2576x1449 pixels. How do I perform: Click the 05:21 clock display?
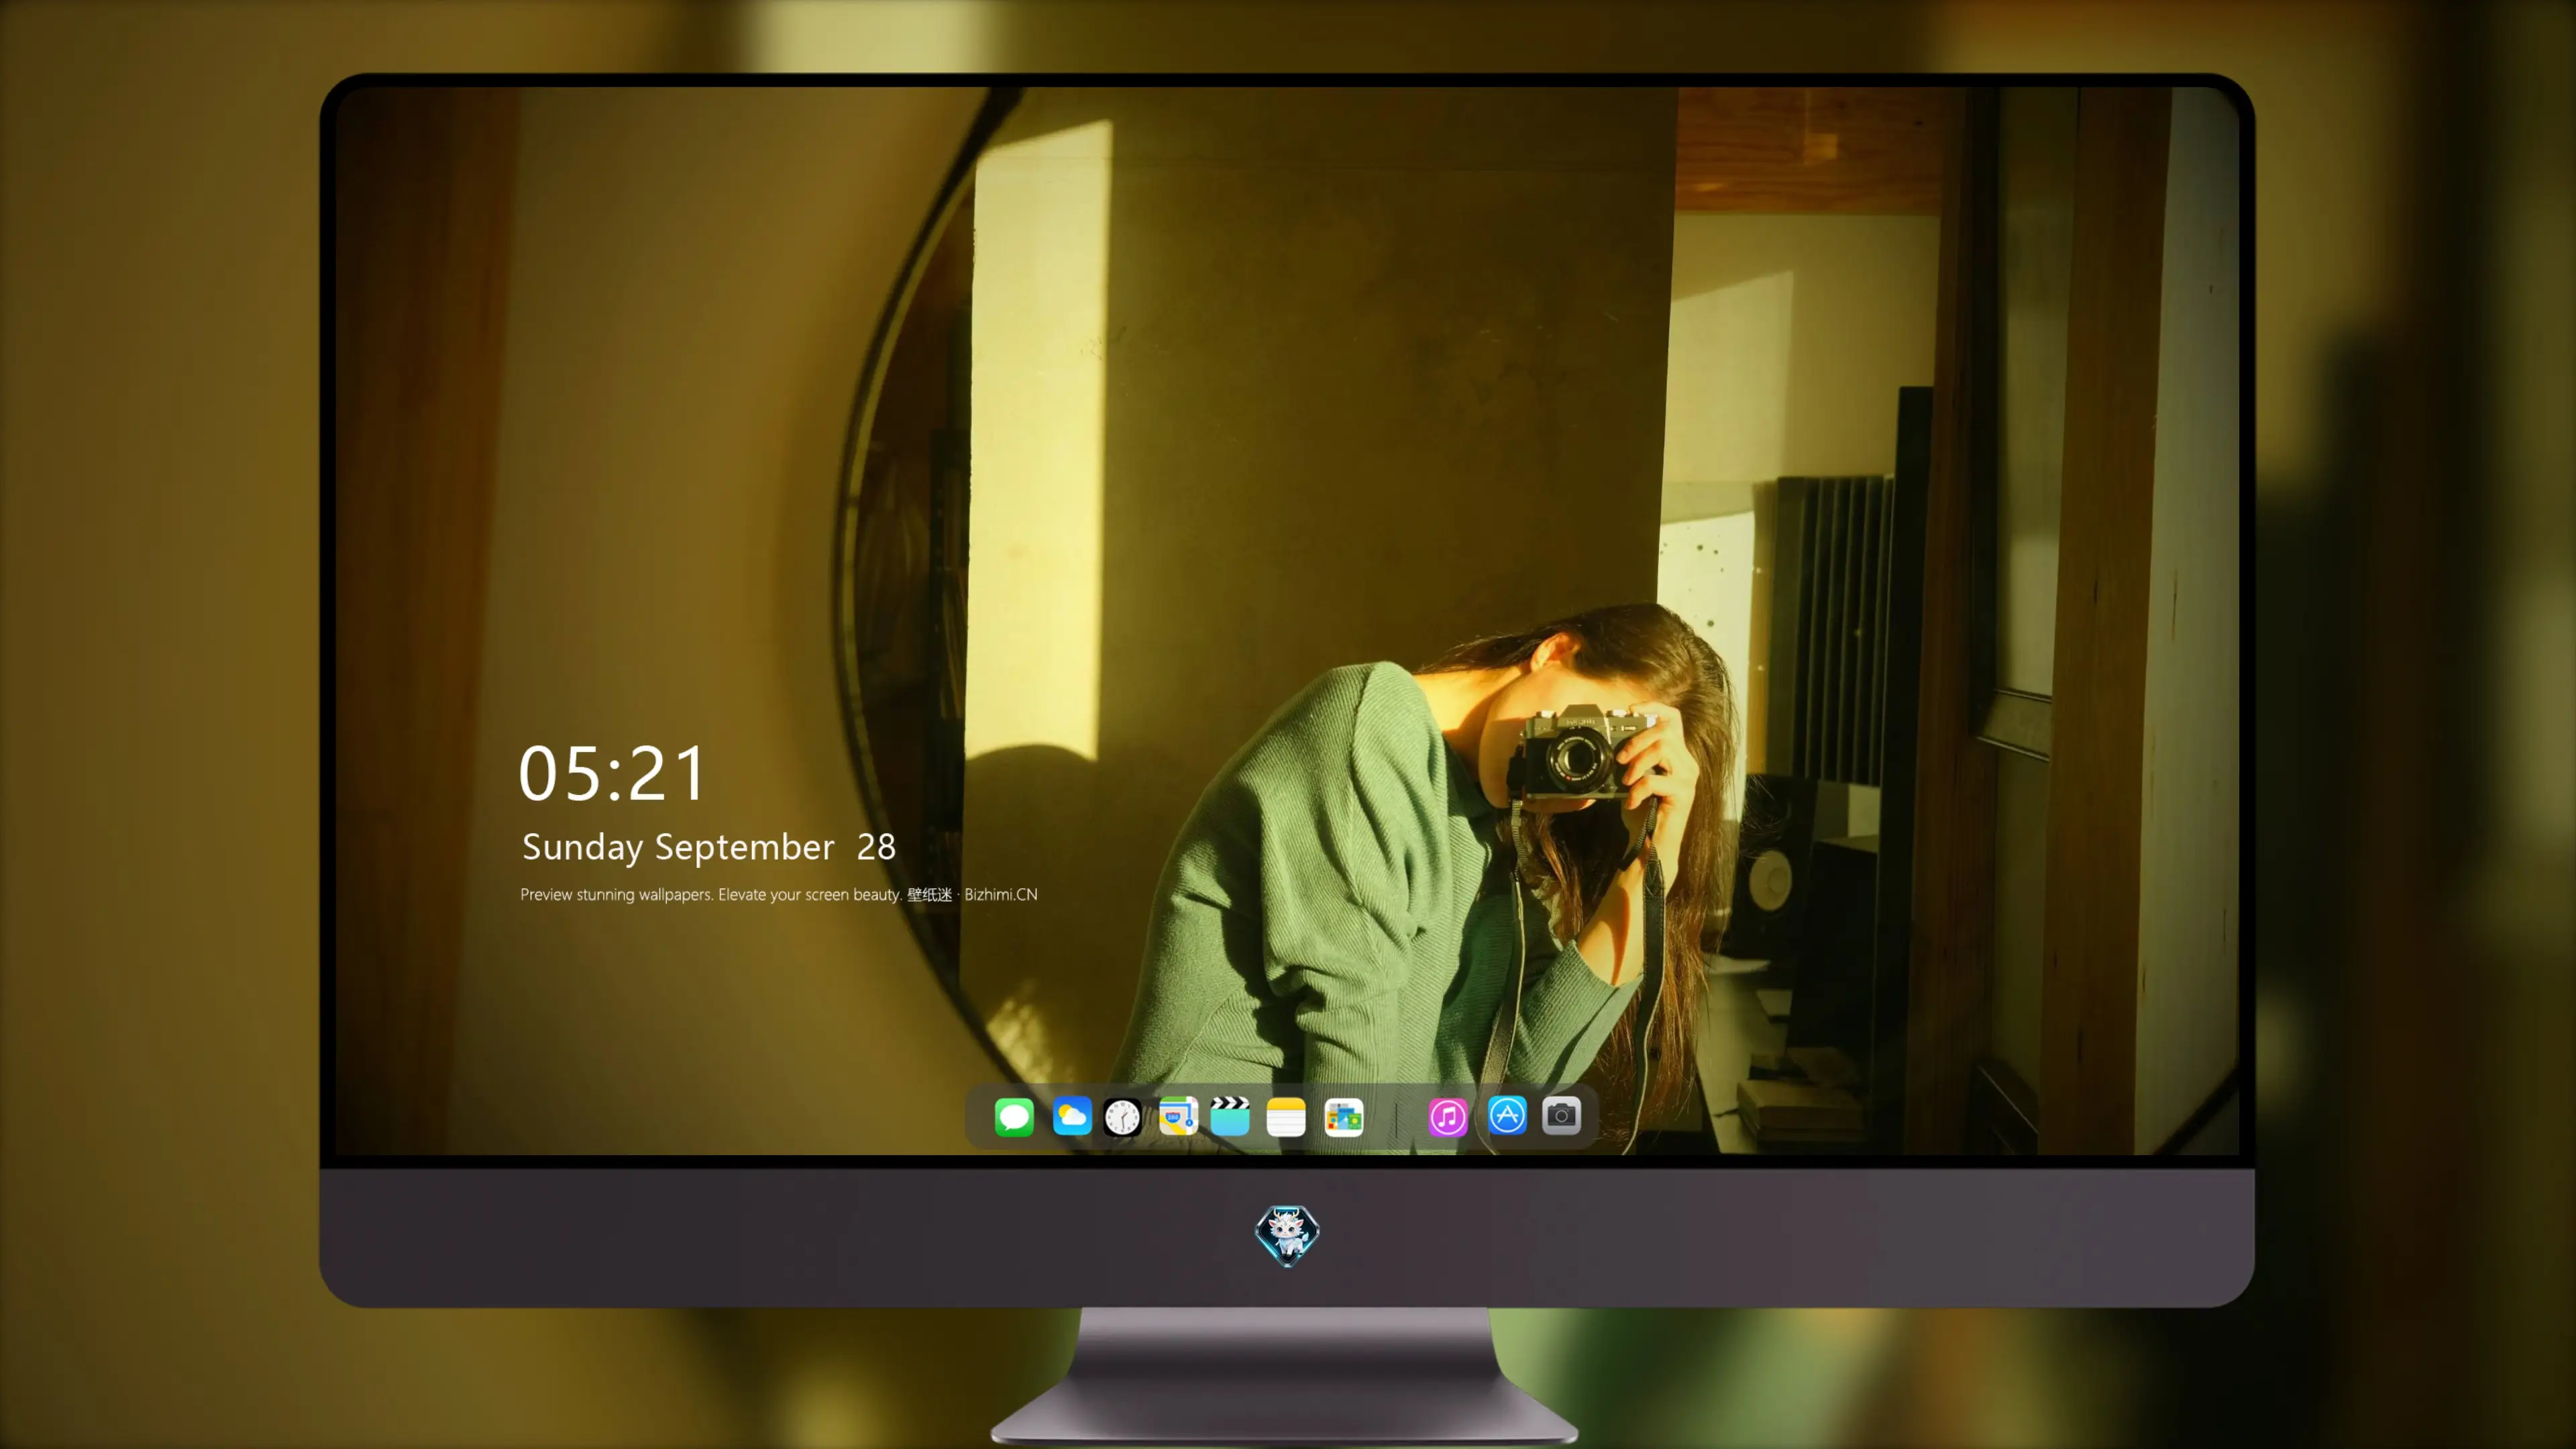click(x=612, y=774)
